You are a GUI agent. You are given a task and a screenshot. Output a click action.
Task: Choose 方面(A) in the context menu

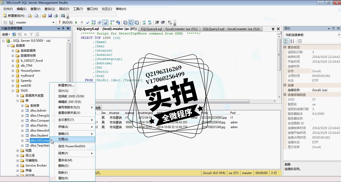point(72,139)
